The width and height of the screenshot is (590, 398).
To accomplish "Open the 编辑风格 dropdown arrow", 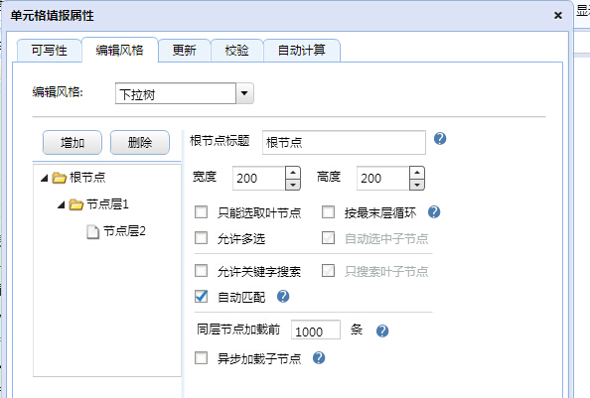I will [x=244, y=93].
